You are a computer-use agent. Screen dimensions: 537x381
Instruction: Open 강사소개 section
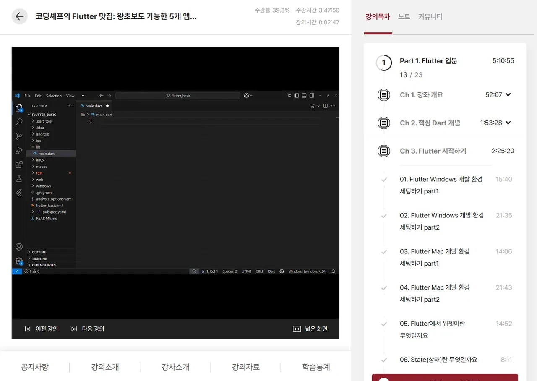pos(175,367)
